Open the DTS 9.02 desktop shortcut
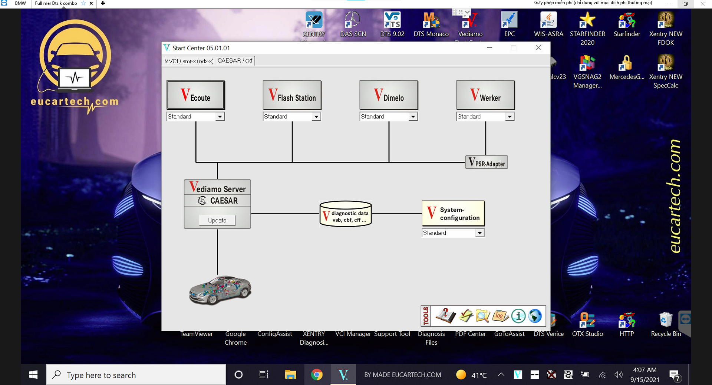Image resolution: width=712 pixels, height=385 pixels. pyautogui.click(x=392, y=24)
